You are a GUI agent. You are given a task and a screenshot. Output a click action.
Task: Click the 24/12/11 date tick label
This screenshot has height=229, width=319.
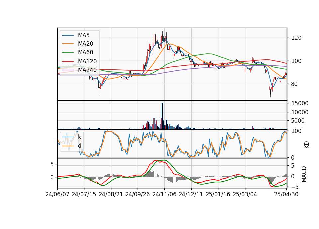click(x=191, y=195)
